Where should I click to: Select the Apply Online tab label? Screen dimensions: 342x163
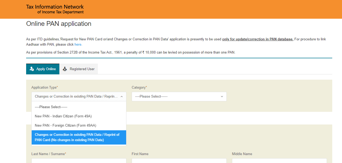click(46, 69)
